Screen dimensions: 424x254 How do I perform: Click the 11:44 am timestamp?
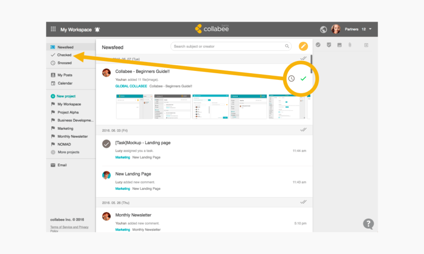[299, 151]
